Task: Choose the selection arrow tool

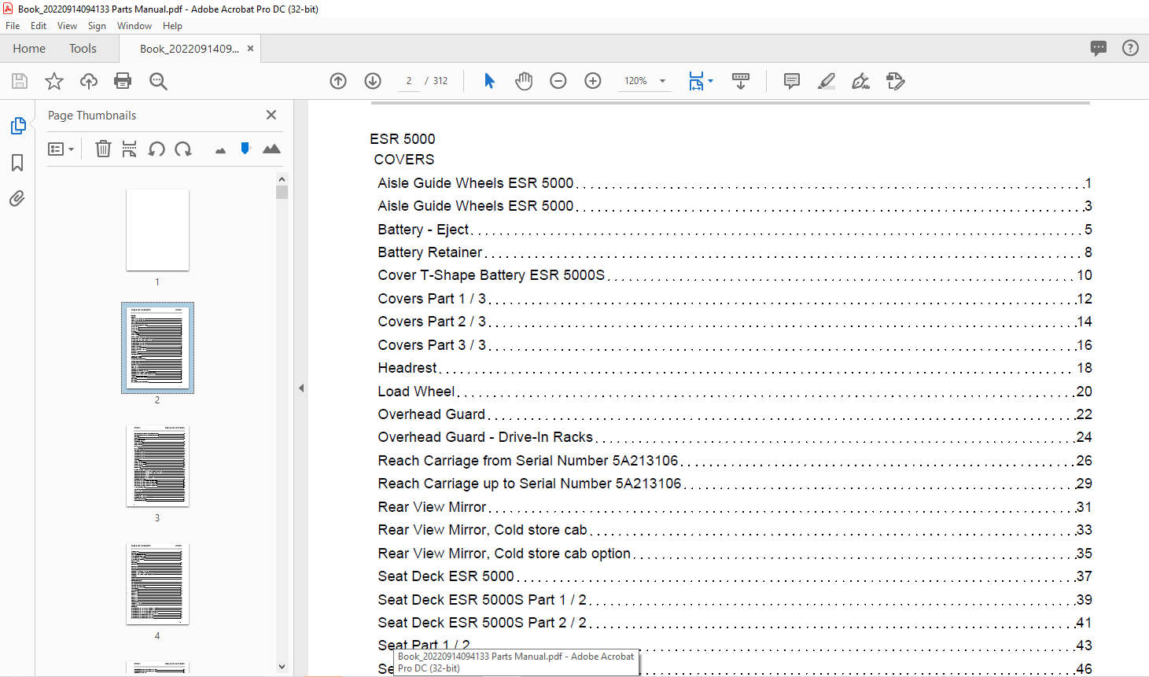Action: click(x=489, y=81)
